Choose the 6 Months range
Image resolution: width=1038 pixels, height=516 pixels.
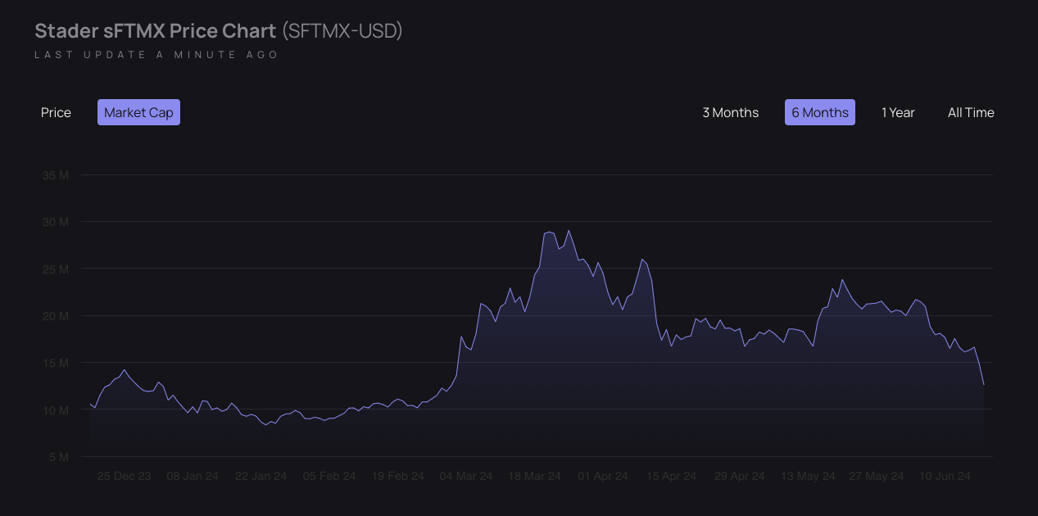click(820, 112)
